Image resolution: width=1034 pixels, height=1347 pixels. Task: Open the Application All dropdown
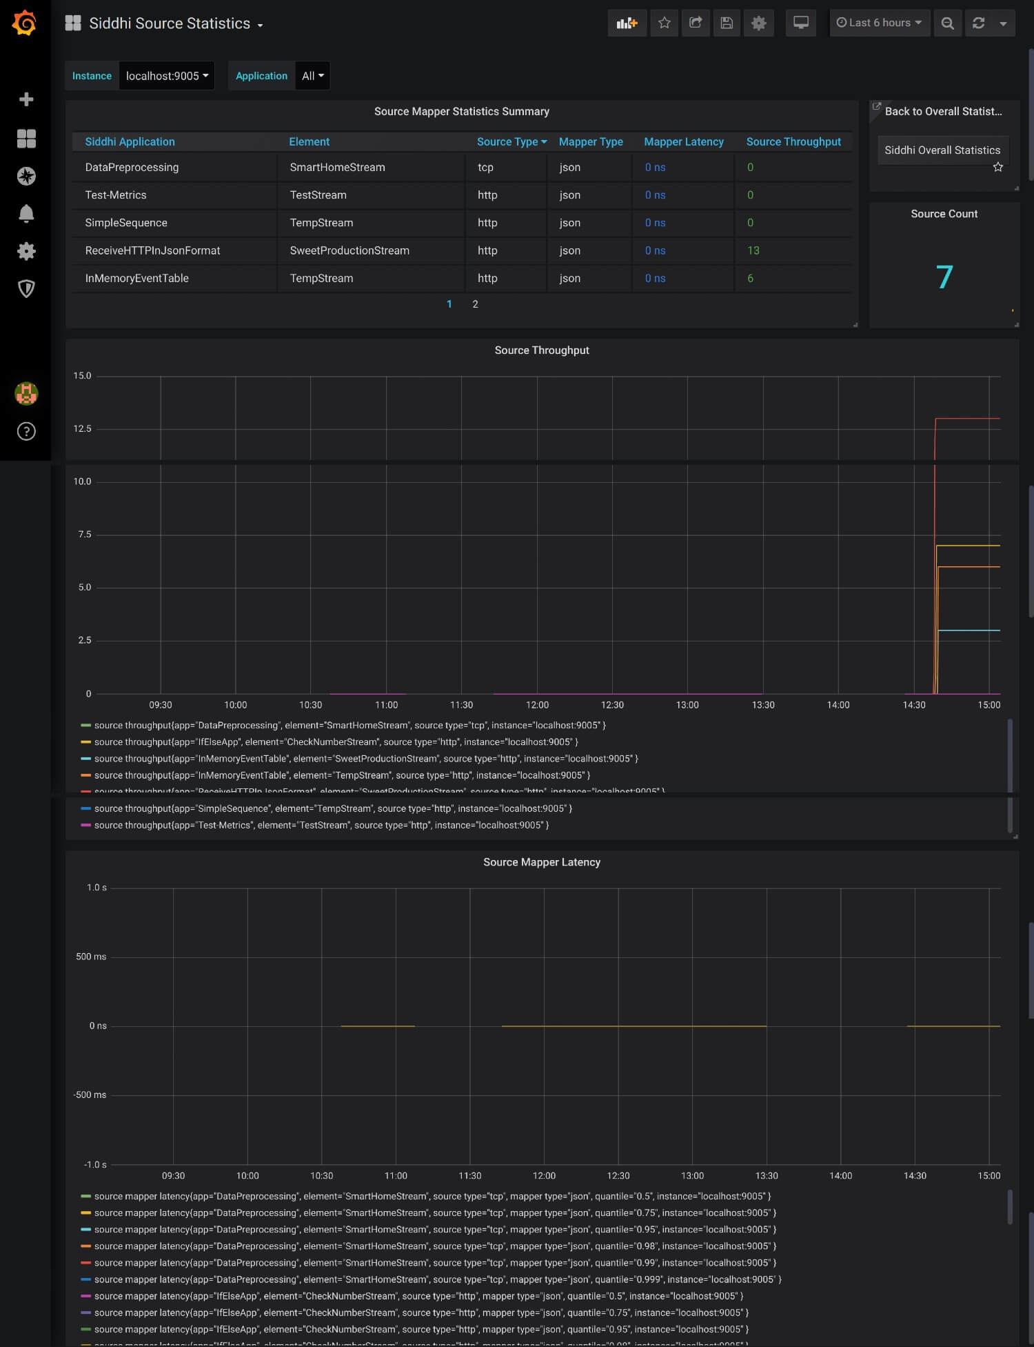(312, 76)
